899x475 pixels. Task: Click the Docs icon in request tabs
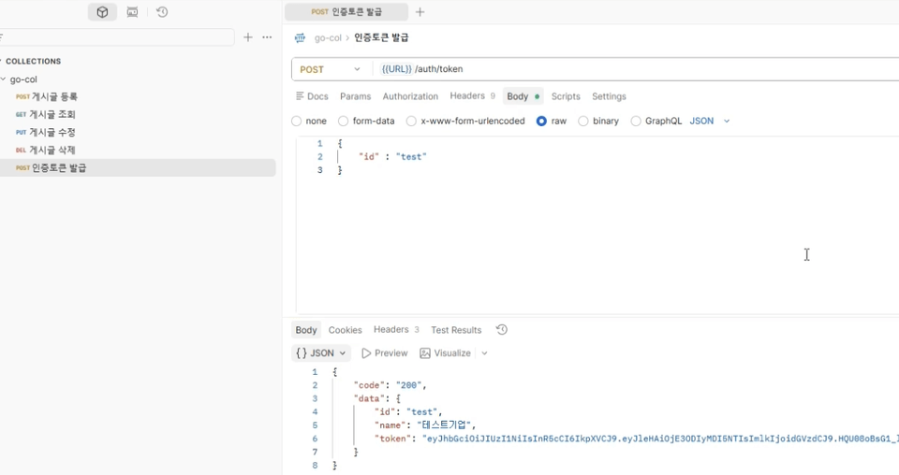point(300,96)
